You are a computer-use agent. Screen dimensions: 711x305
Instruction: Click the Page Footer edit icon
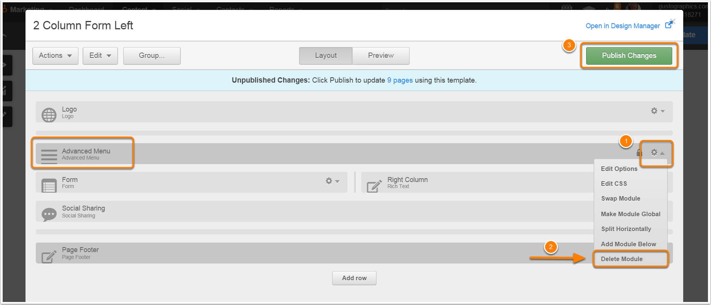coord(49,256)
